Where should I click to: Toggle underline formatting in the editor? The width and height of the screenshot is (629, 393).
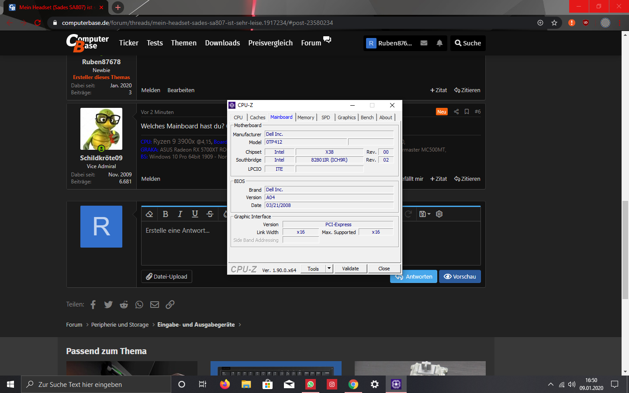pos(195,214)
